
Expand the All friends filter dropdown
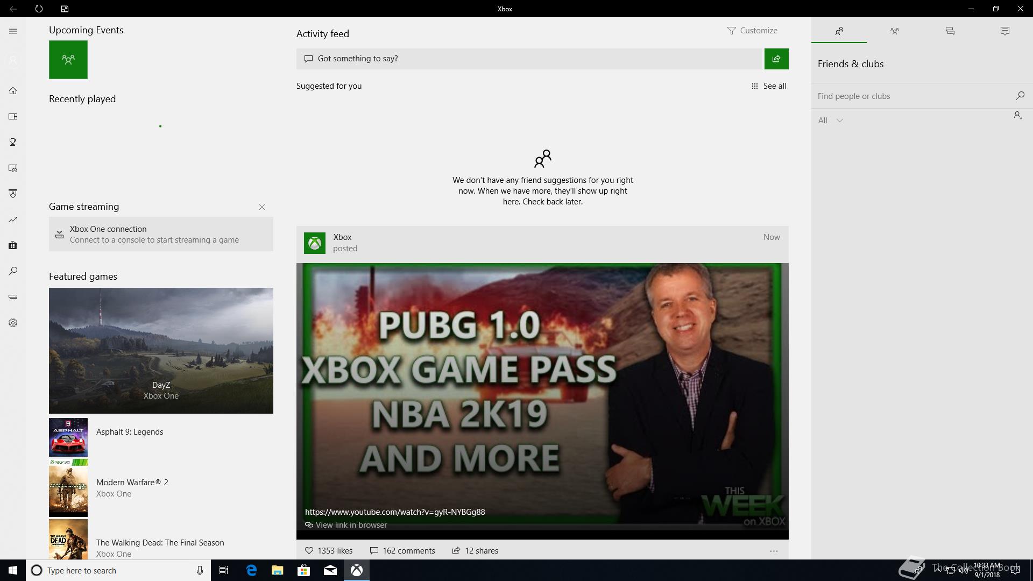[x=830, y=121]
